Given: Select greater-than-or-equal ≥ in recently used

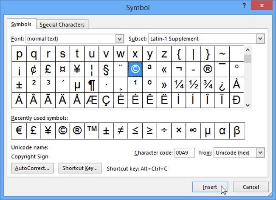Looking at the screenshot, I should [149, 131].
